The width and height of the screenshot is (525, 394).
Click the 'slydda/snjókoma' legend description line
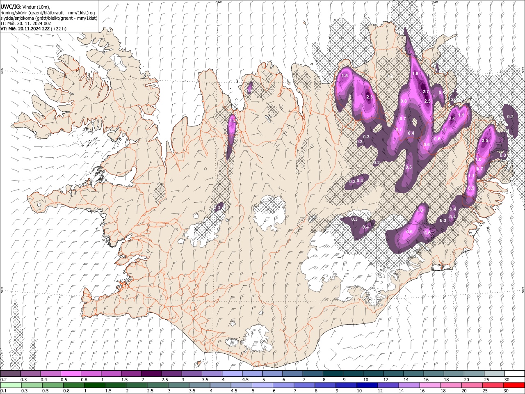(x=49, y=18)
